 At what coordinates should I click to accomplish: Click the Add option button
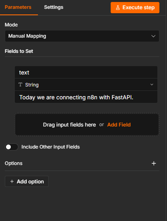click(27, 181)
